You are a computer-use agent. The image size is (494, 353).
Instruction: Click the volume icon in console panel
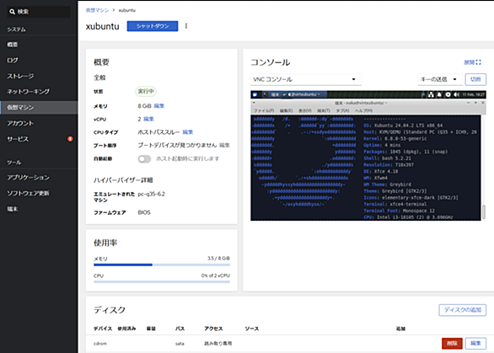tap(456, 94)
